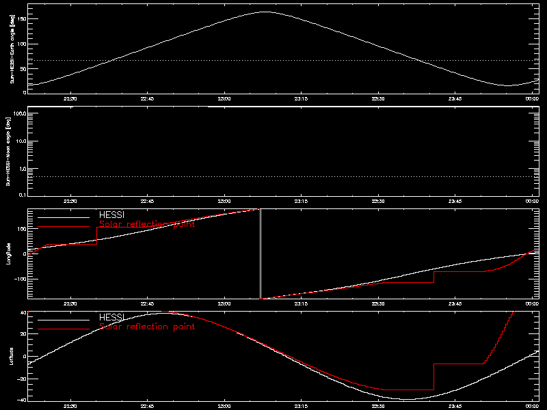The height and width of the screenshot is (410, 547).
Task: Select 'HESSI' legend label in Latitude plot
Action: (x=111, y=317)
